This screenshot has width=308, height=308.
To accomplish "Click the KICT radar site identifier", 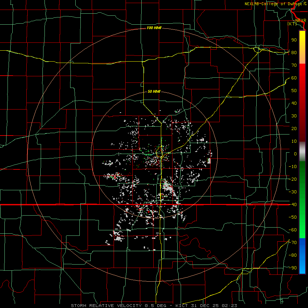I will click(182, 306).
